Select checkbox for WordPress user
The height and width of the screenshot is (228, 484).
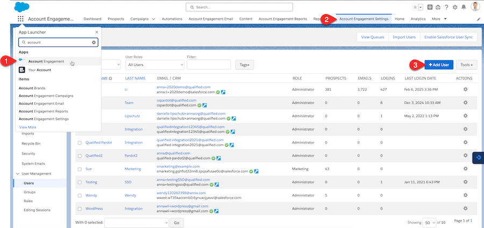[x=80, y=209]
